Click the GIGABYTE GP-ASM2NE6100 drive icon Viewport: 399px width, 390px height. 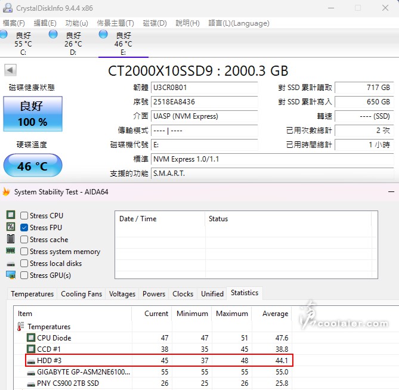tap(31, 373)
